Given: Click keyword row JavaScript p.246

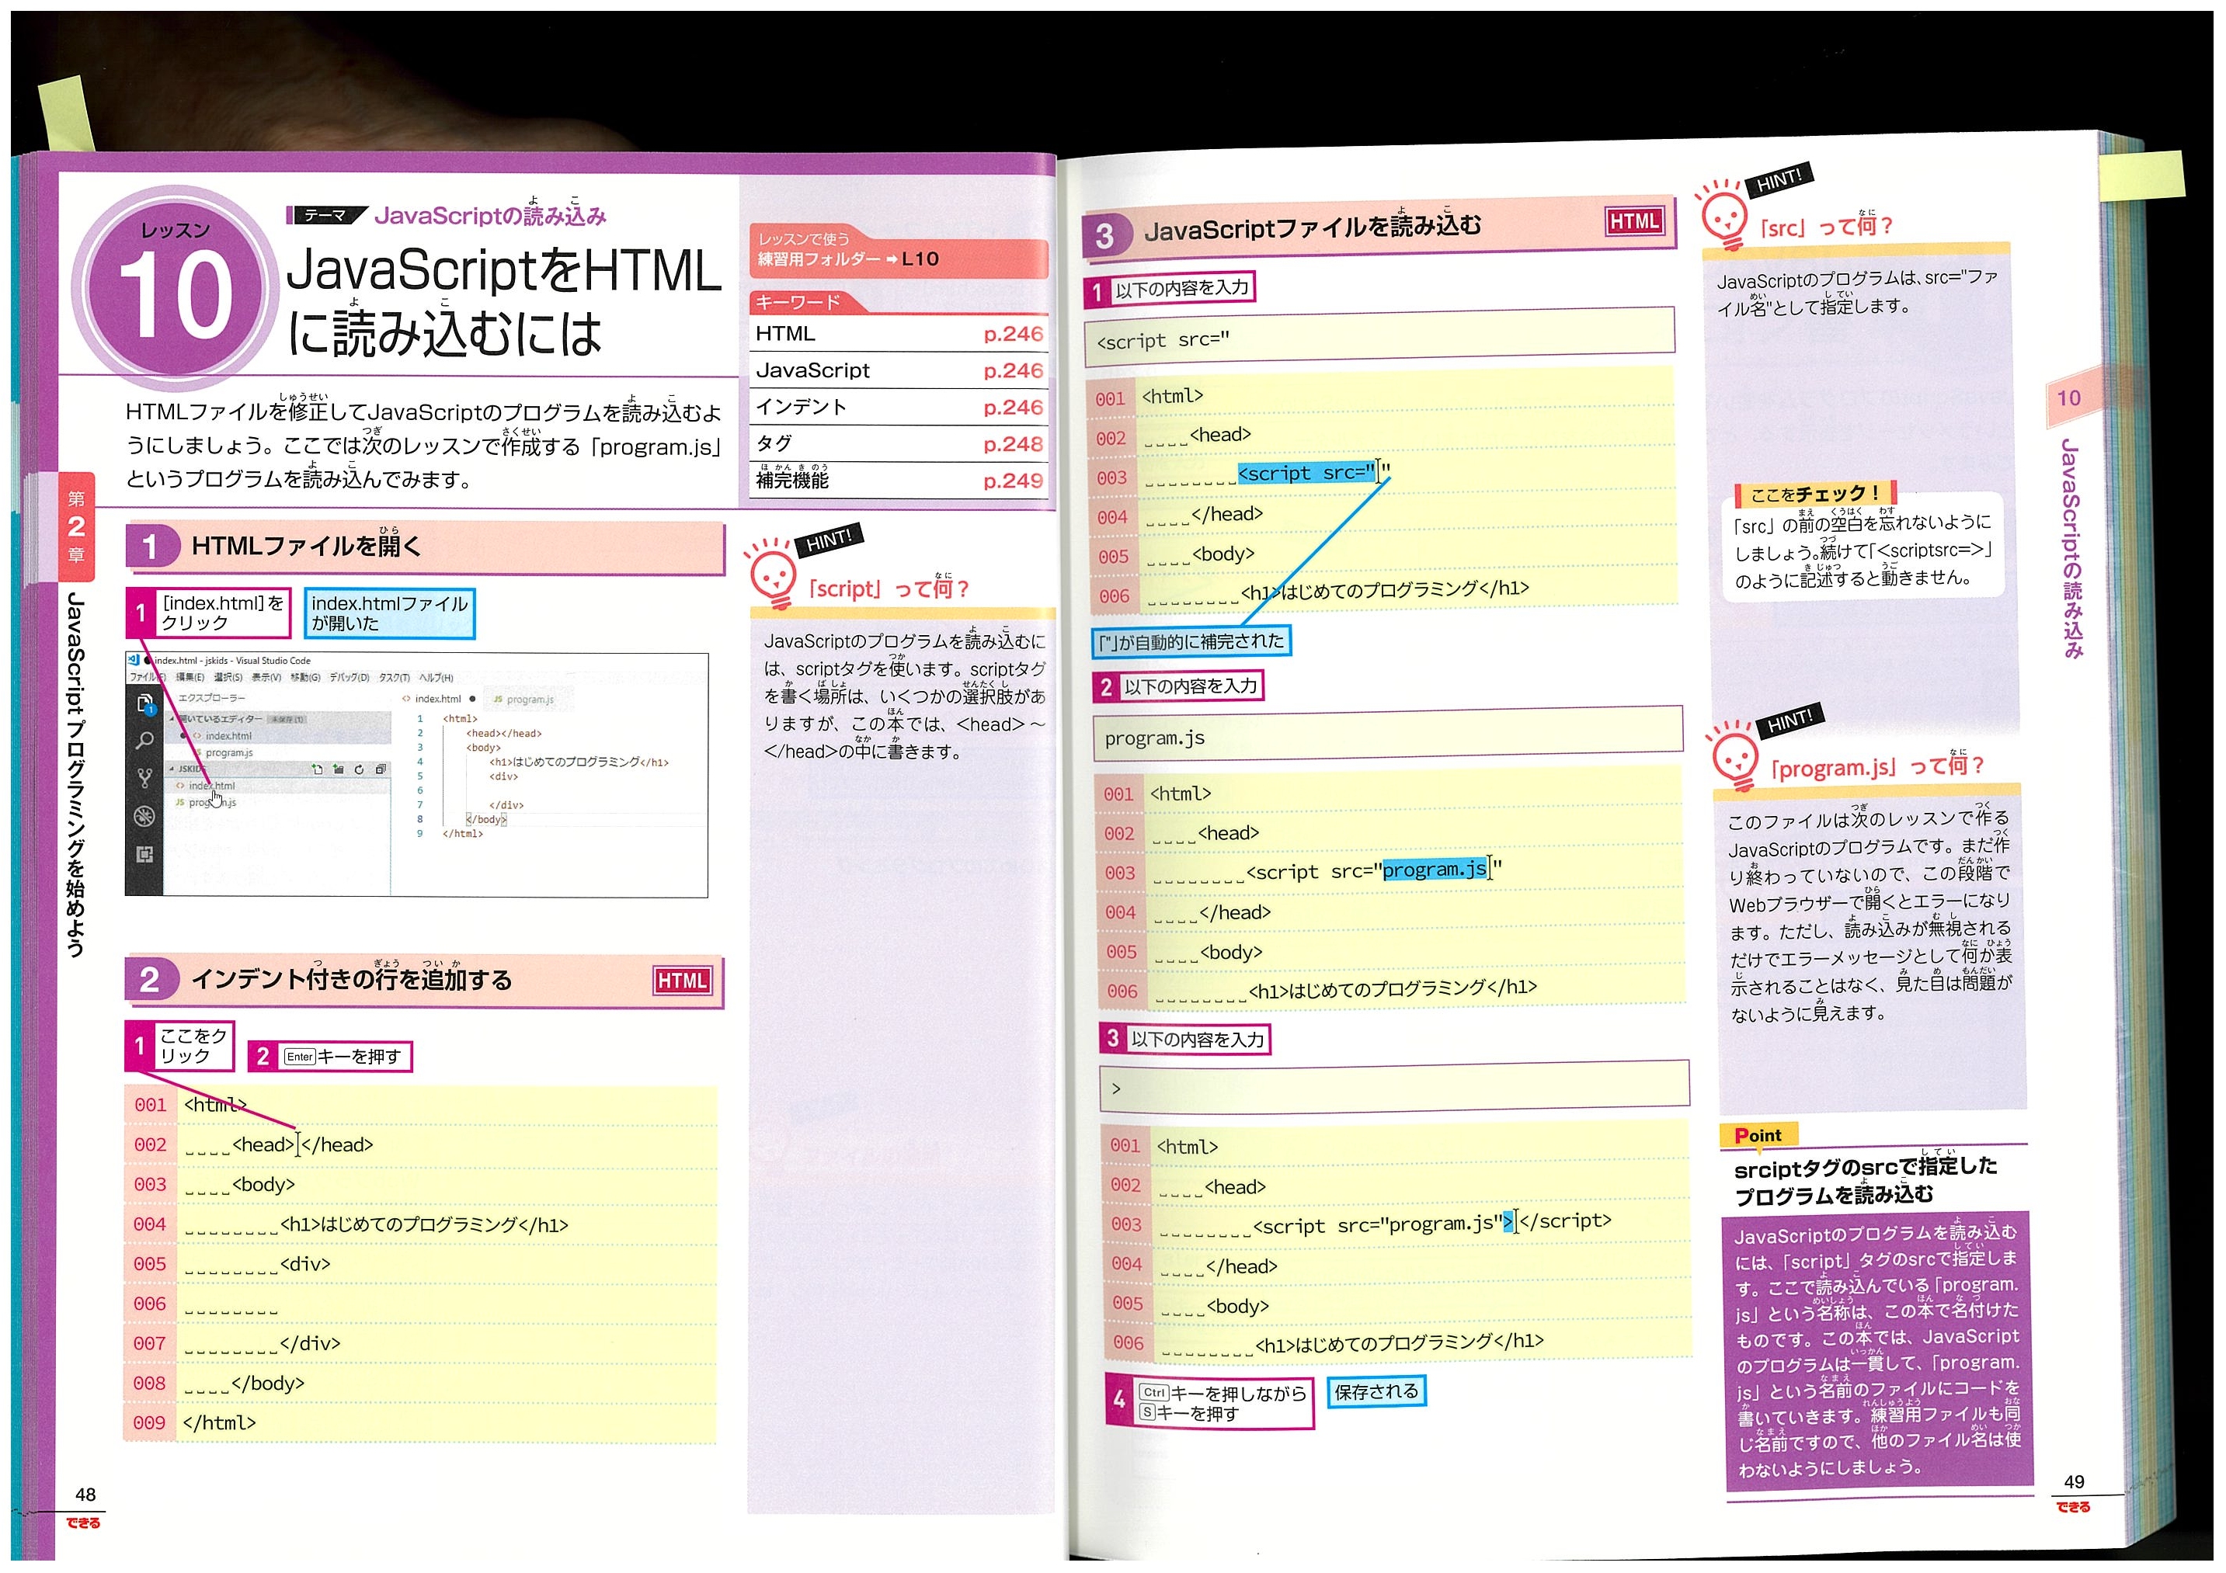Looking at the screenshot, I should 899,370.
